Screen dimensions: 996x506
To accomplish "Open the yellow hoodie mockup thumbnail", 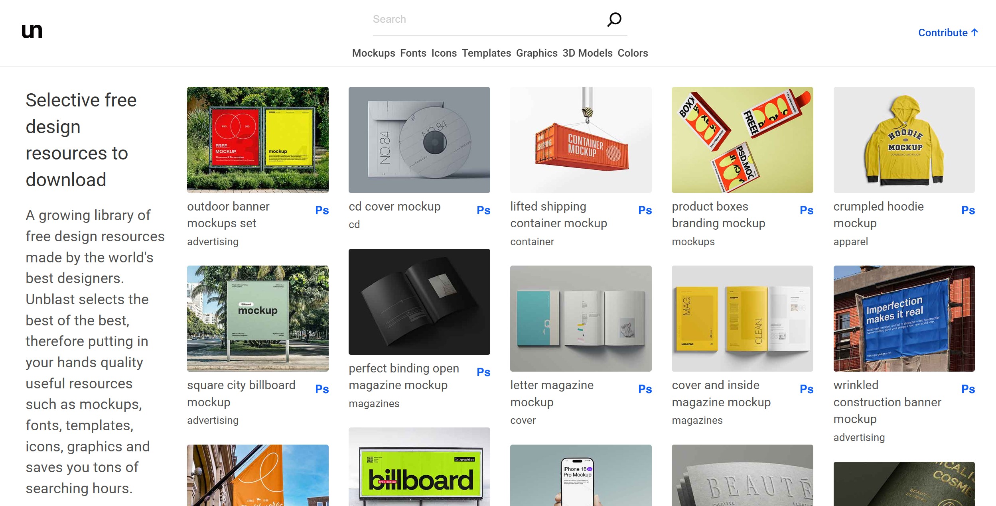I will tap(904, 140).
